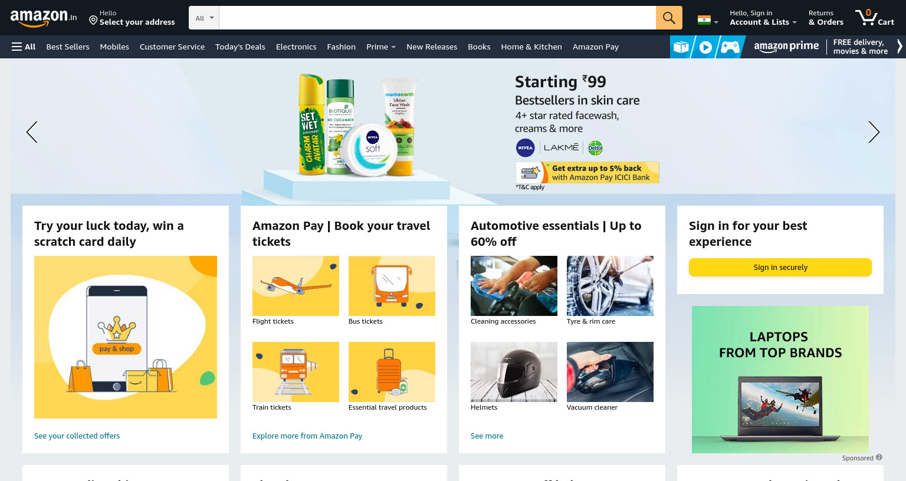Open the India flag language dropdown
Viewport: 906px width, 481px height.
tap(708, 20)
